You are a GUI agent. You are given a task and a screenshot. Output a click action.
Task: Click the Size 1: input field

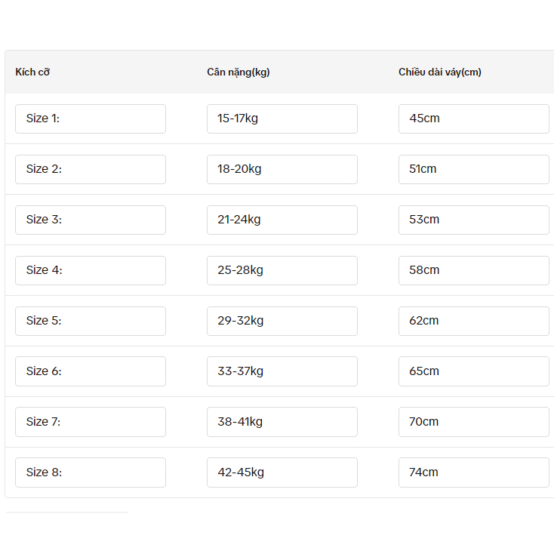coord(91,118)
